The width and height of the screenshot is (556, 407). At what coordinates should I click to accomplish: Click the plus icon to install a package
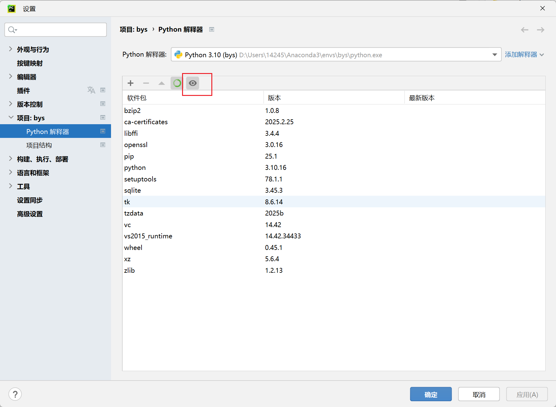click(x=131, y=83)
